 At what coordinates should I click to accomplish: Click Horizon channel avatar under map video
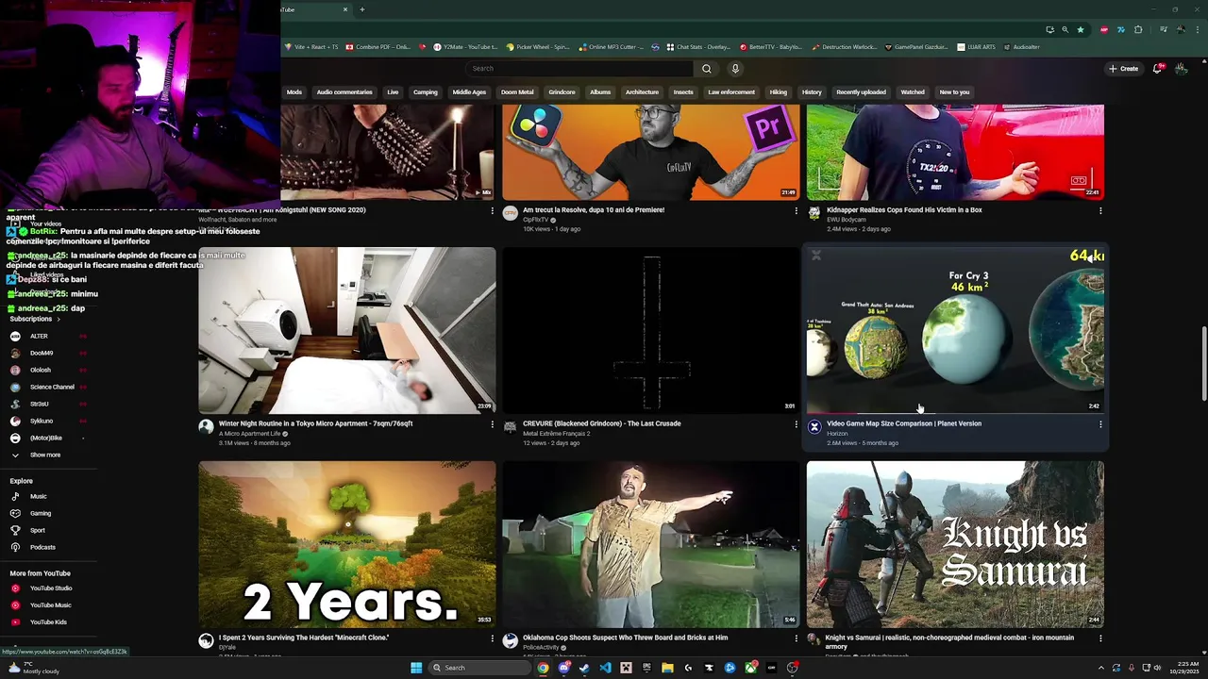tap(814, 427)
